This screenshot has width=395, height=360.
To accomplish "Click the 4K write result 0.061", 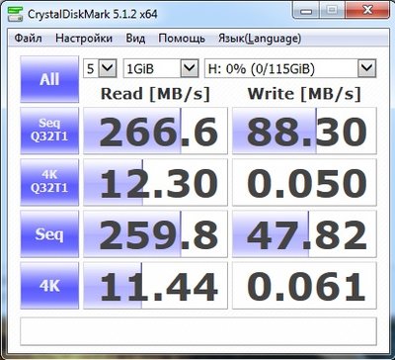I will point(304,286).
